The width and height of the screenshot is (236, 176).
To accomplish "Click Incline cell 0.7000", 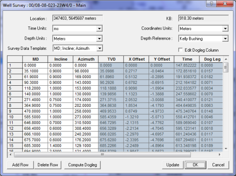I will [60, 123].
